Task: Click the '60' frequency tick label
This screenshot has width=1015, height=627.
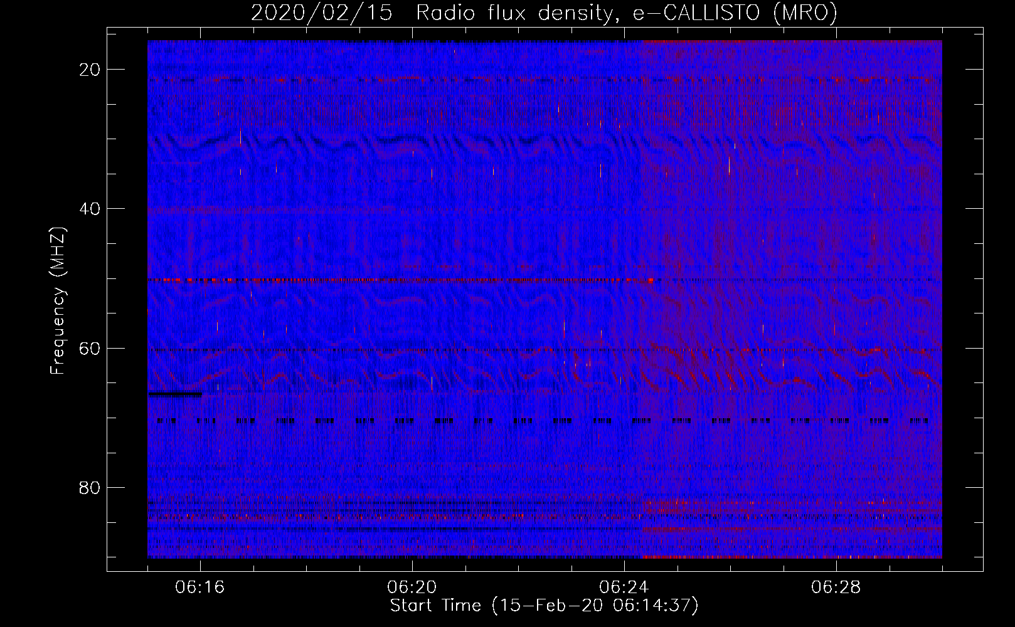Action: (90, 348)
